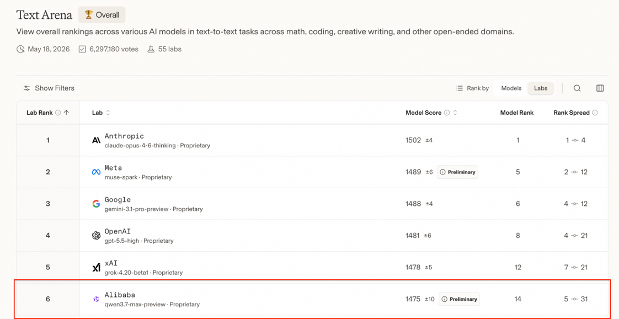Screen dimensions: 619x319
Task: Open the Google lab name
Action: pos(118,200)
